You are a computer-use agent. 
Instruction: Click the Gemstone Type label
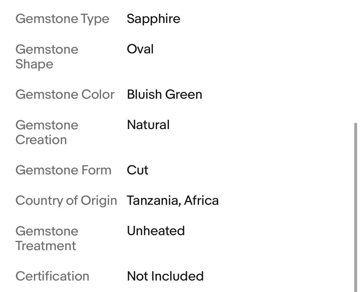pos(62,19)
